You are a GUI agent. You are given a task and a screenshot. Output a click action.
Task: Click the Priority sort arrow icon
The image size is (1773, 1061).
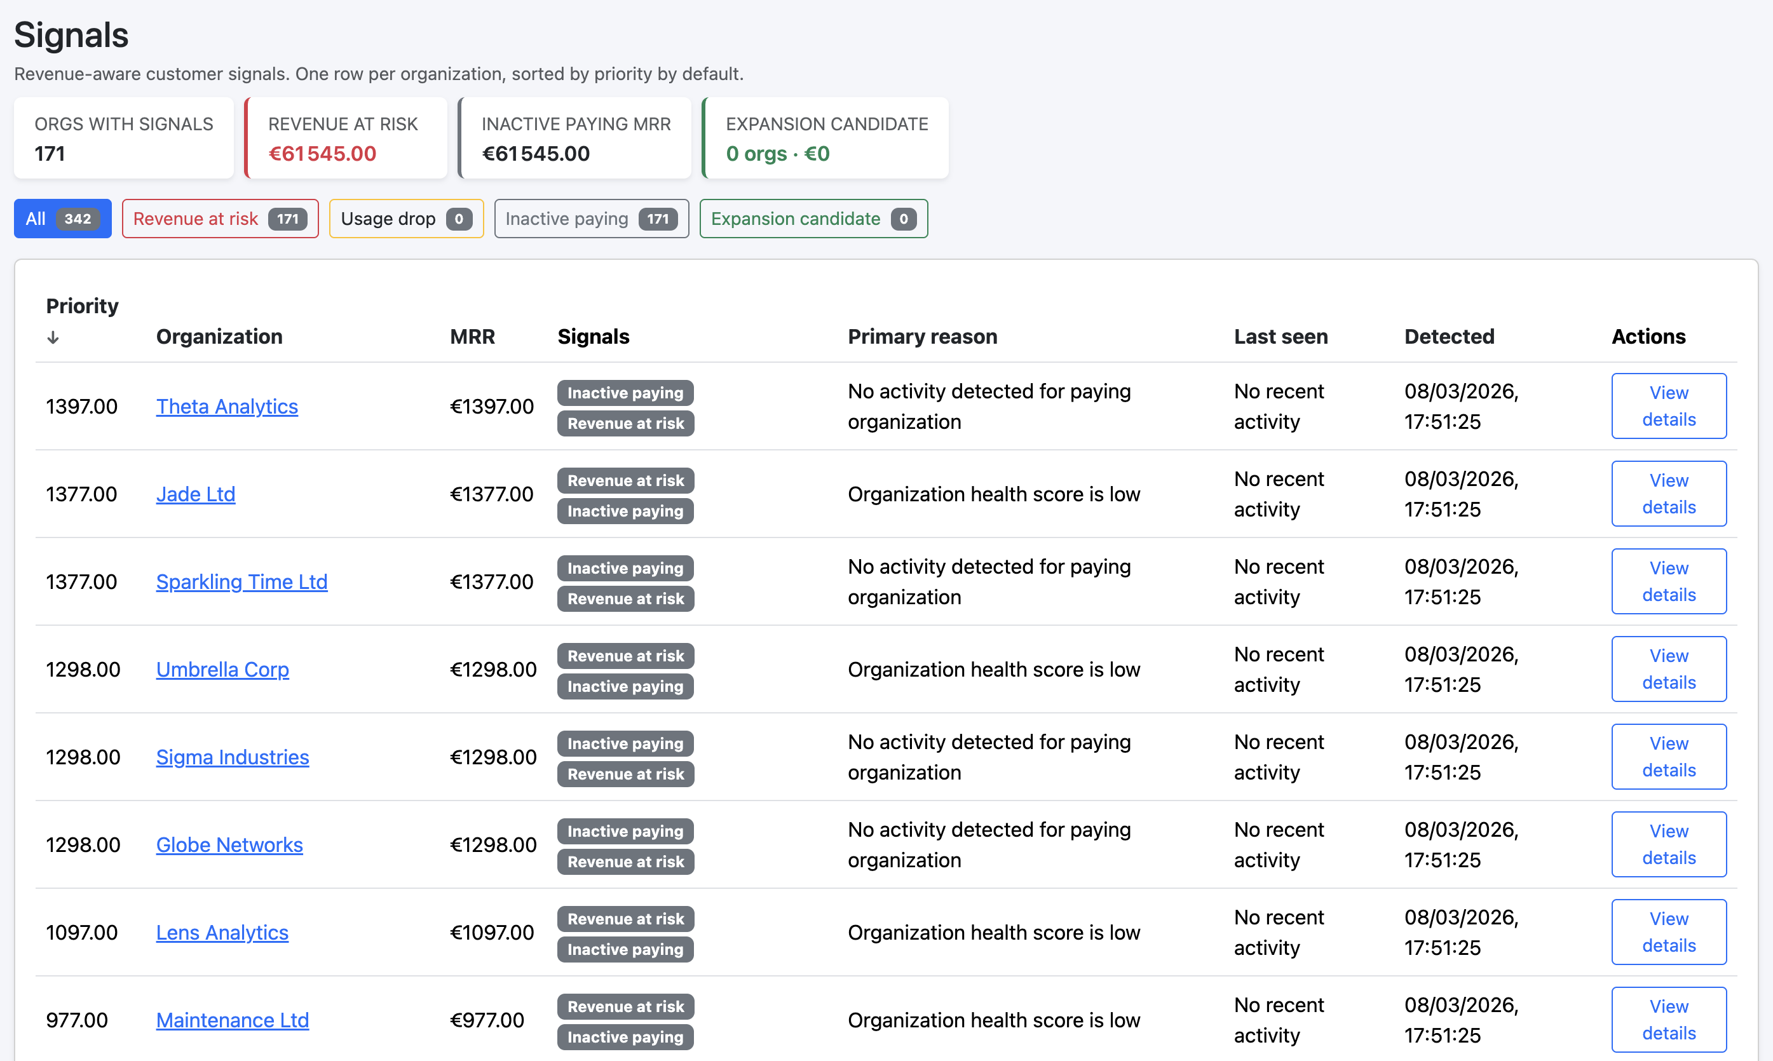coord(53,337)
